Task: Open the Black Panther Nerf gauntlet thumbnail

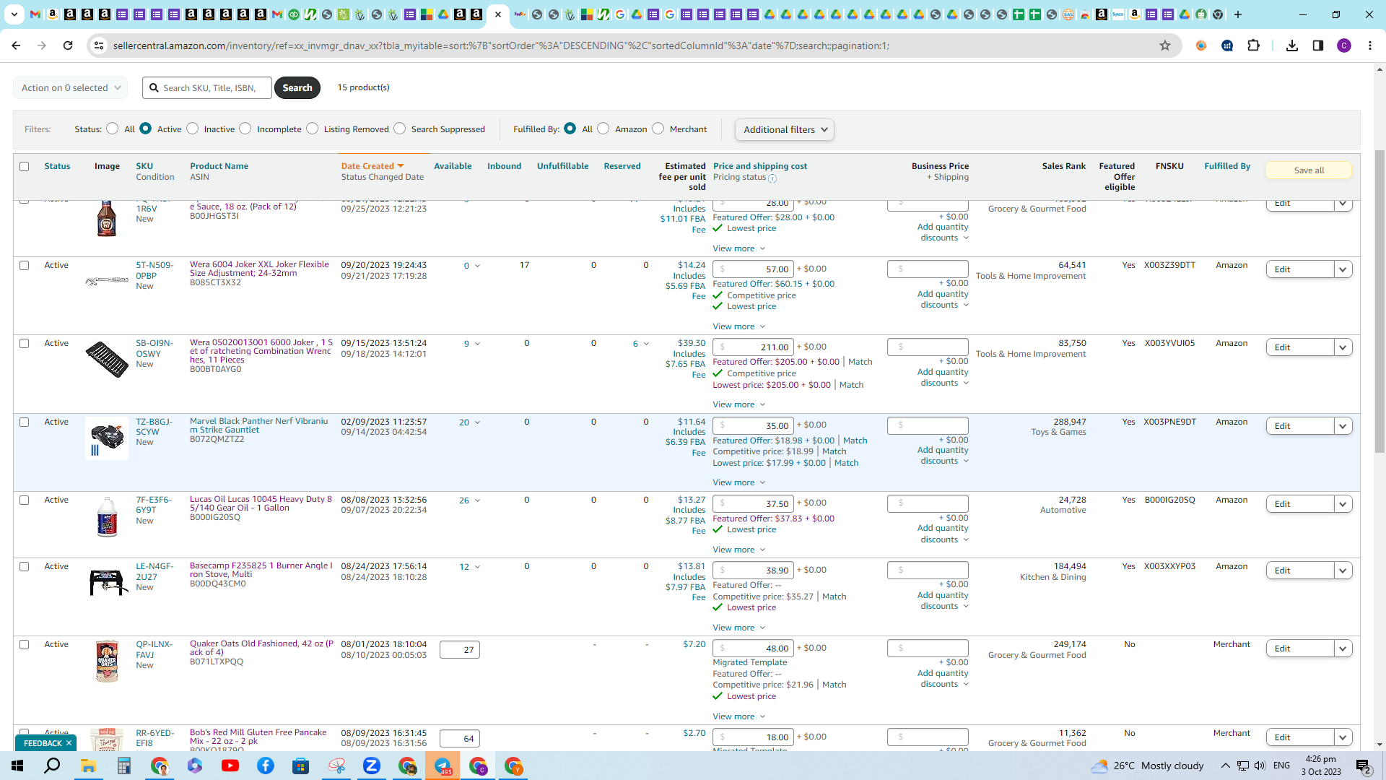Action: pyautogui.click(x=107, y=438)
